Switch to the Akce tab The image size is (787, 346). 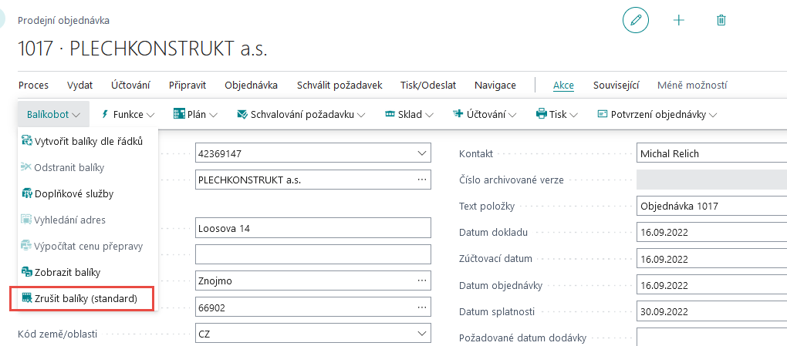(564, 86)
